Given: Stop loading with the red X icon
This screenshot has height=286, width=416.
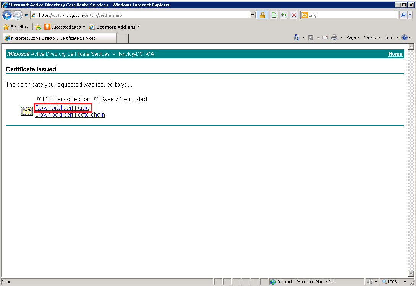Looking at the screenshot, I should [294, 15].
